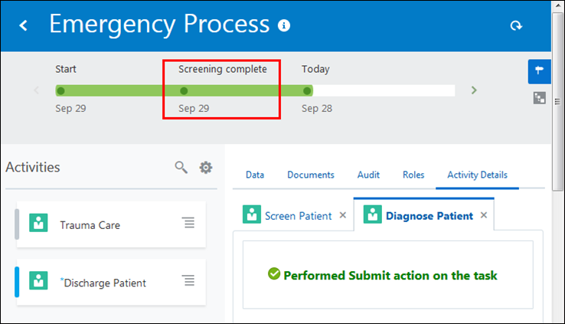Open activities settings gear icon
Viewport: 565px width, 324px height.
click(206, 167)
